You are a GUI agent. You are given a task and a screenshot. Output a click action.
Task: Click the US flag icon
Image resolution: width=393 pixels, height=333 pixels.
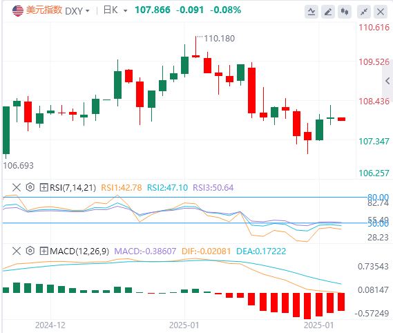click(x=18, y=11)
